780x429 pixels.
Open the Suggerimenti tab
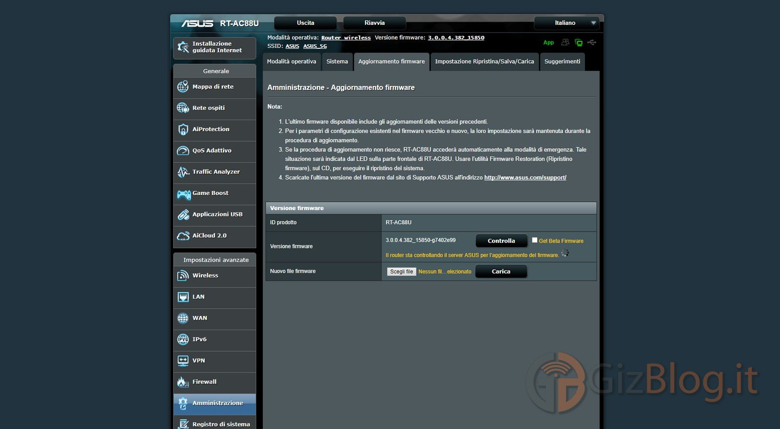pyautogui.click(x=562, y=61)
